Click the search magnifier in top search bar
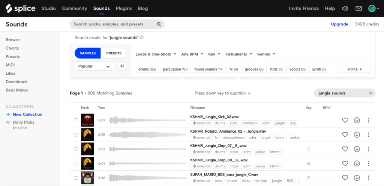The image size is (384, 186). coord(159,24)
